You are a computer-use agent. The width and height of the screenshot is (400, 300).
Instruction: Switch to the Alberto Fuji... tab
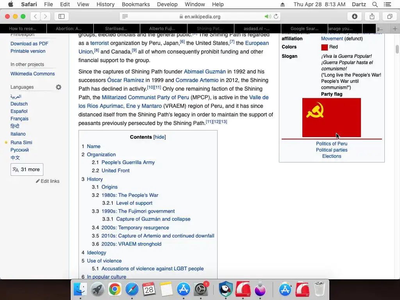(164, 29)
